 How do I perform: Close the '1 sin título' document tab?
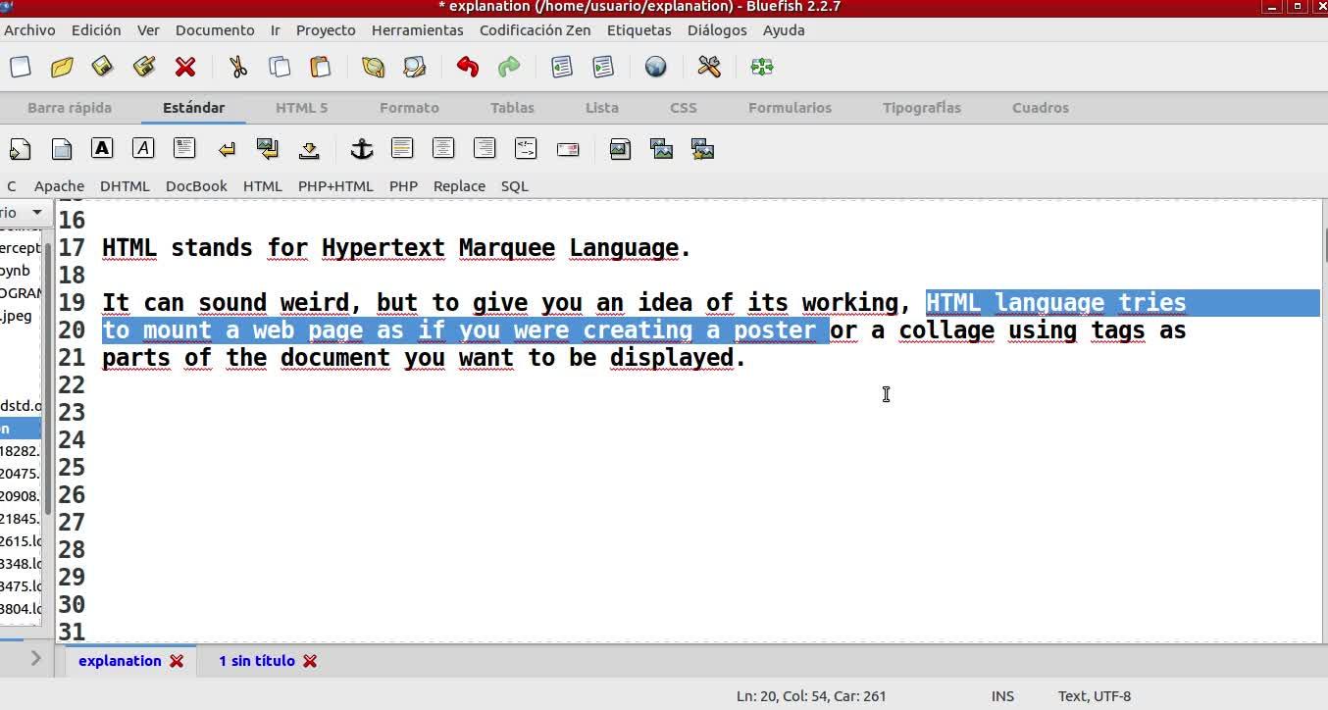(x=310, y=661)
